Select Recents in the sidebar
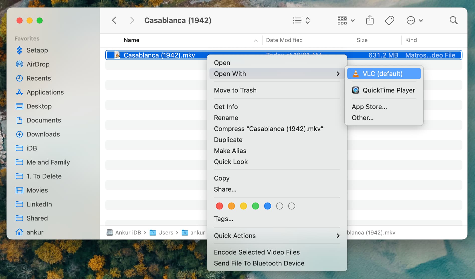Viewport: 475px width, 279px height. 33,78
